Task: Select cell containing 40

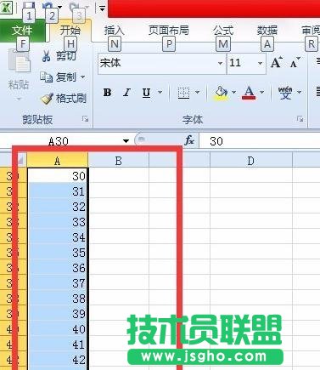Action: click(58, 329)
